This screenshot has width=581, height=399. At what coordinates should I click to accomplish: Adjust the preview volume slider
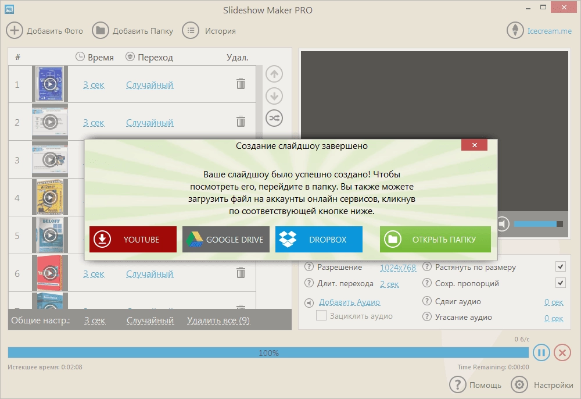coord(539,223)
